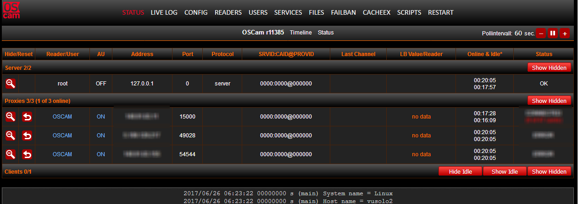Show hidden entries in Proxies section
The width and height of the screenshot is (578, 204).
pyautogui.click(x=549, y=101)
